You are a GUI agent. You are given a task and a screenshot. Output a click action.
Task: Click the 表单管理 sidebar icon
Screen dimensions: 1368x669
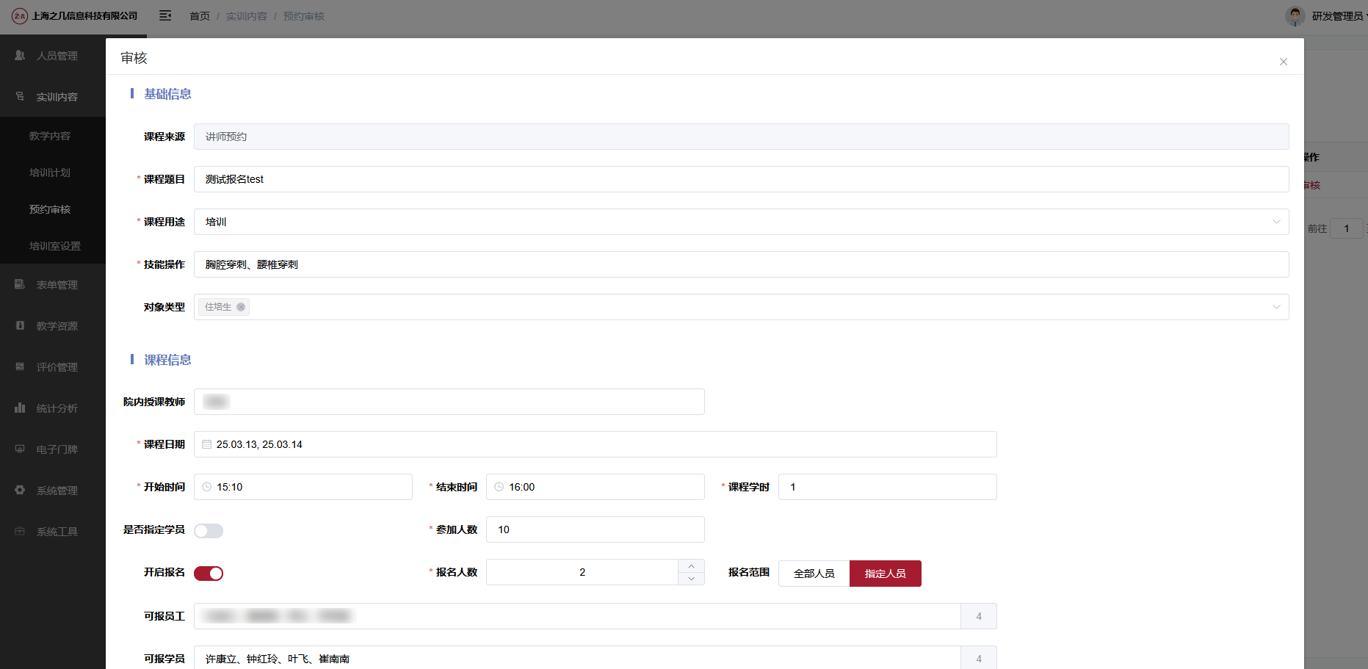20,284
